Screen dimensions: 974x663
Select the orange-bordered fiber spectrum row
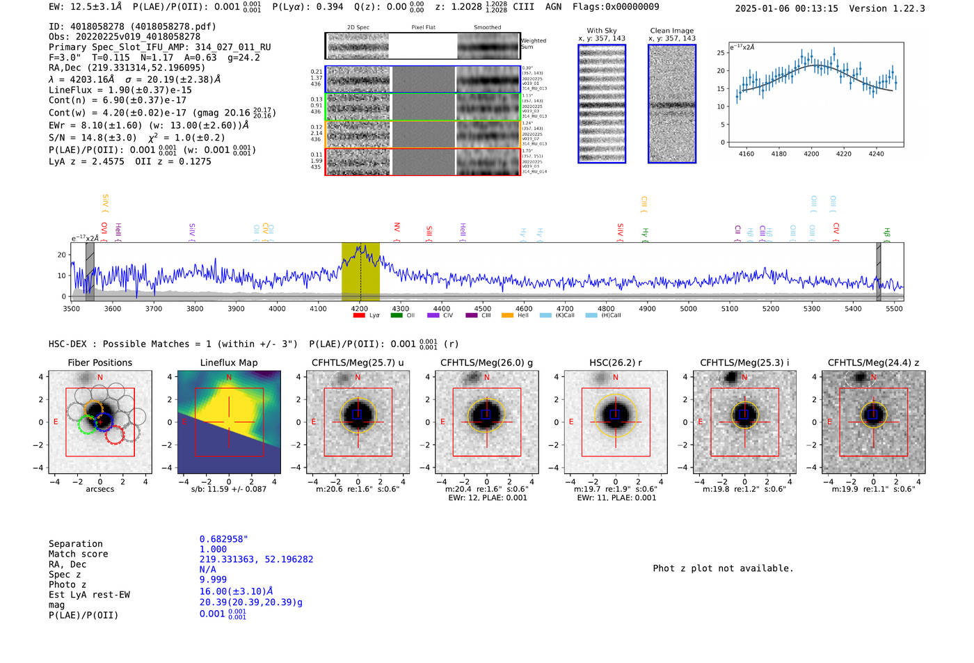click(x=423, y=134)
